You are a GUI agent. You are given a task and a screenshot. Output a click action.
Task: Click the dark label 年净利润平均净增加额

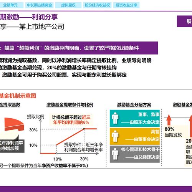pos(12,146)
